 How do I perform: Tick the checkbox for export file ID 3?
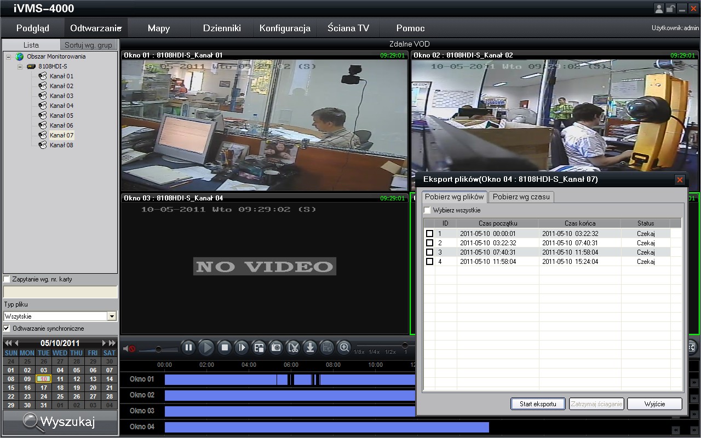[x=429, y=252]
